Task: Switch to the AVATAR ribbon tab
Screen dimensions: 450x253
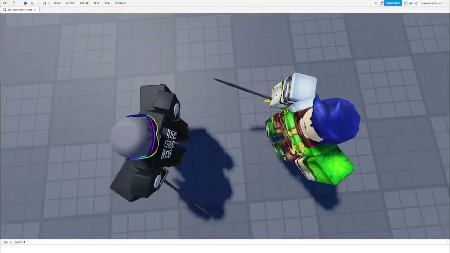Action: pos(84,3)
